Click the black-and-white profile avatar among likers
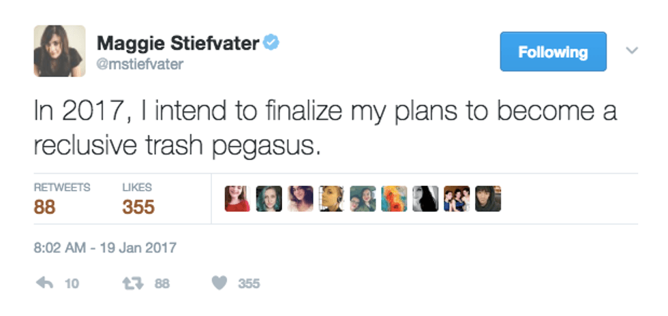668x316 pixels. coord(425,199)
